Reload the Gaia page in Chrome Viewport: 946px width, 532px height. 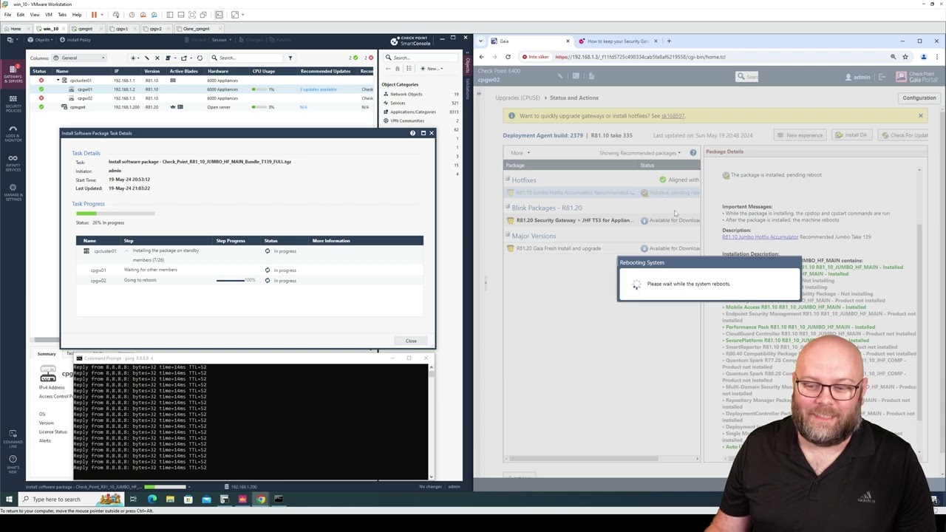tap(508, 57)
